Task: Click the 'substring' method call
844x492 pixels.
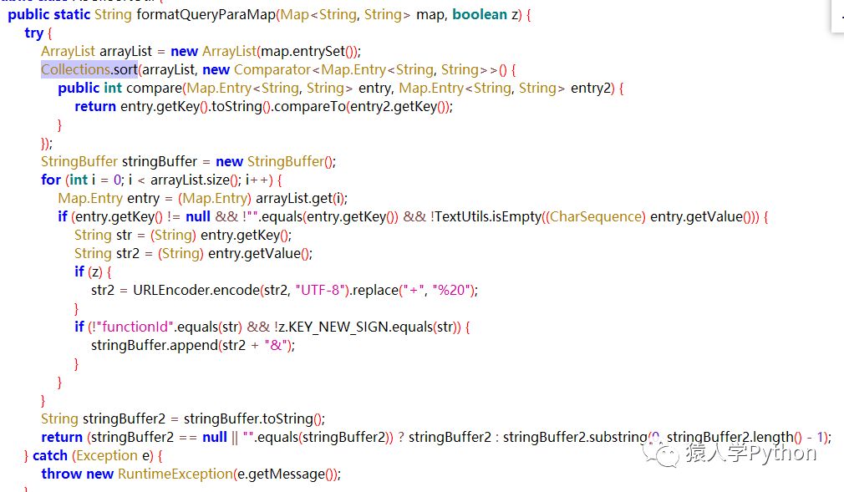Action: [619, 437]
